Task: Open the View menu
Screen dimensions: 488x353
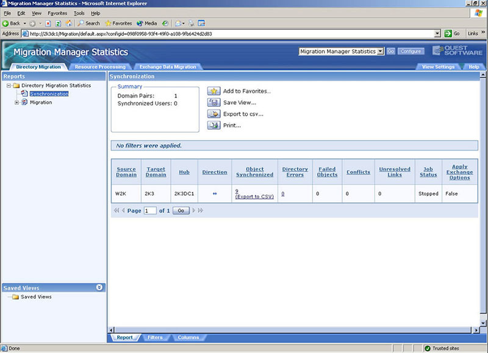Action: (37, 13)
